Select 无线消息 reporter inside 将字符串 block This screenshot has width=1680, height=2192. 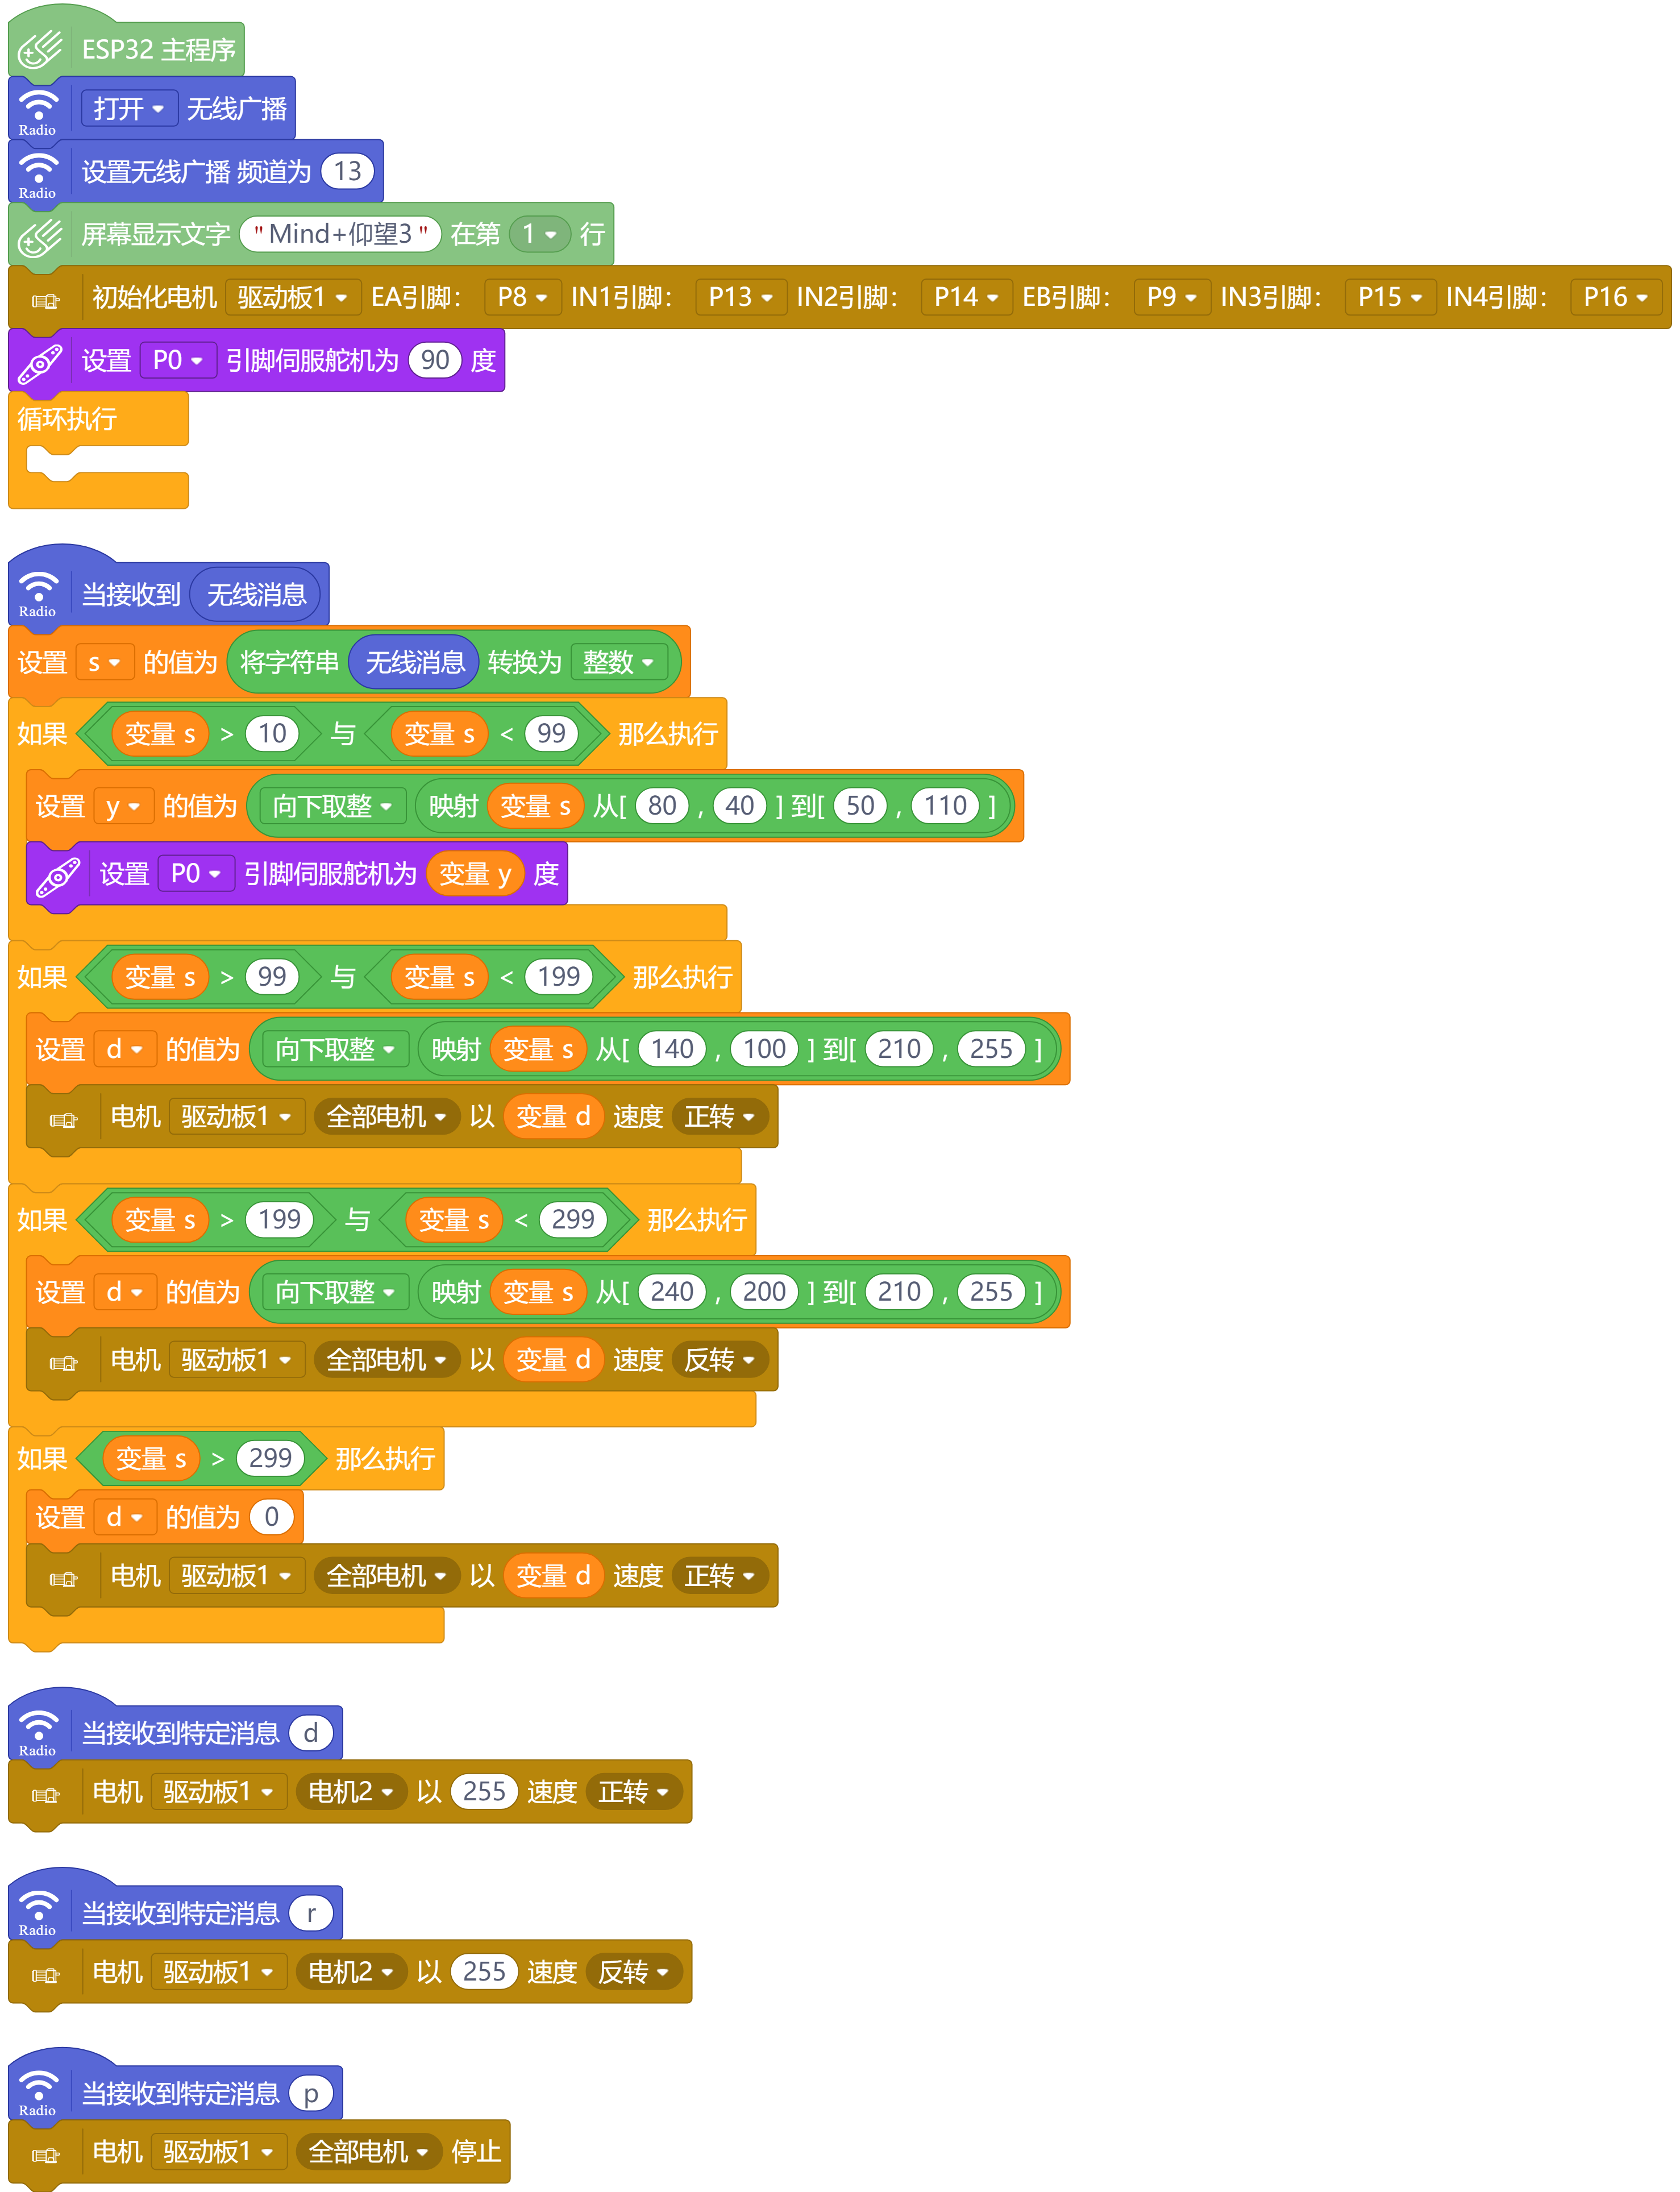(415, 662)
